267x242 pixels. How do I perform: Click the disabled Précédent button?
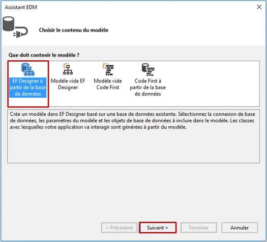119,228
